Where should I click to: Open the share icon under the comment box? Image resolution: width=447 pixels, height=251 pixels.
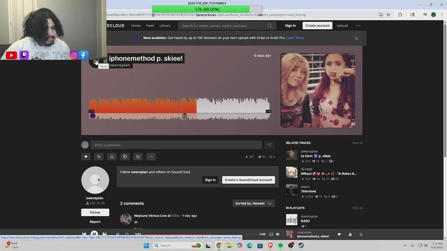coord(112,157)
